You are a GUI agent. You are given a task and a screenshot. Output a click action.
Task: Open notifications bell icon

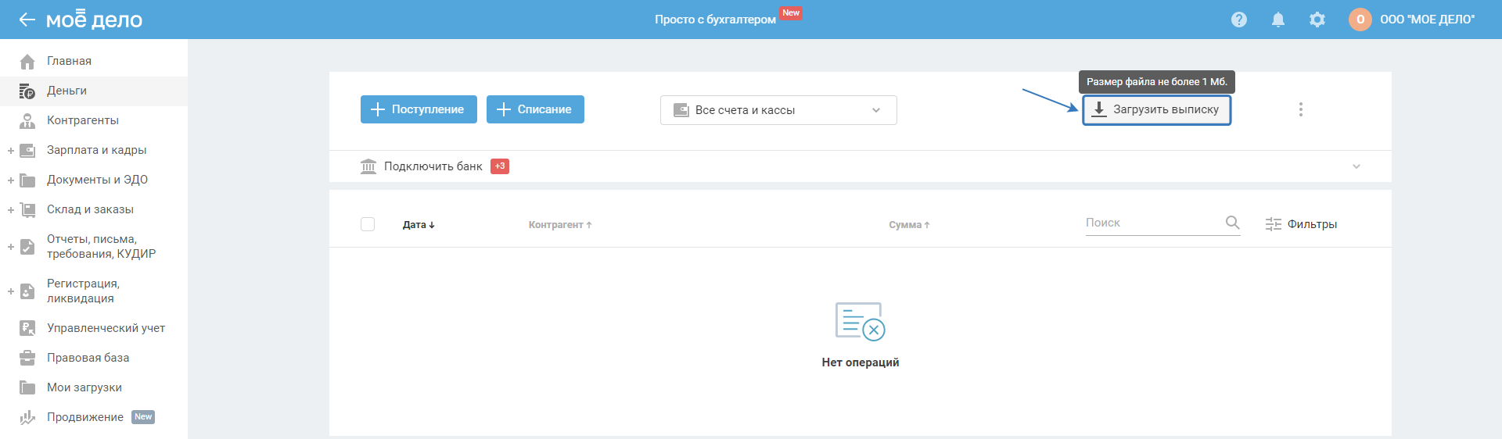(x=1278, y=20)
